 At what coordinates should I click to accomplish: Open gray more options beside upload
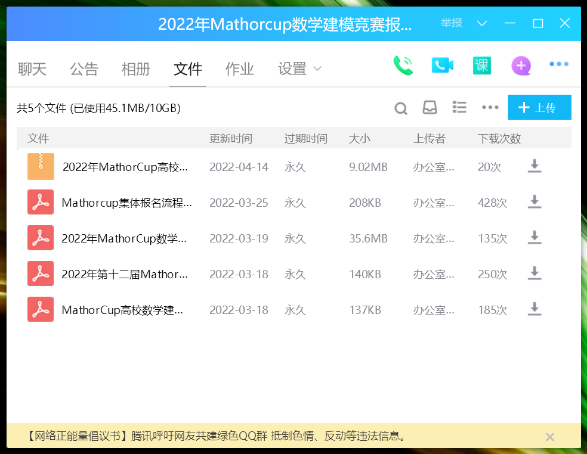pyautogui.click(x=490, y=108)
